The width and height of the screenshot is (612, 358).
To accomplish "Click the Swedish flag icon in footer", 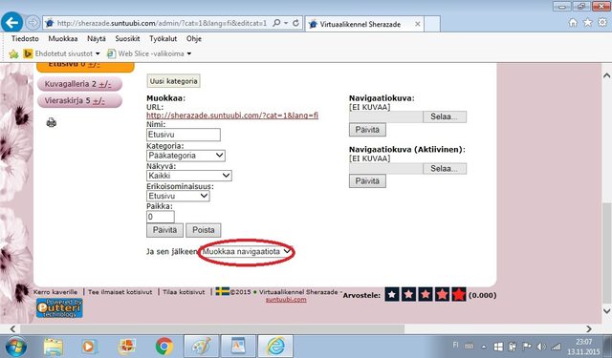I will [223, 291].
